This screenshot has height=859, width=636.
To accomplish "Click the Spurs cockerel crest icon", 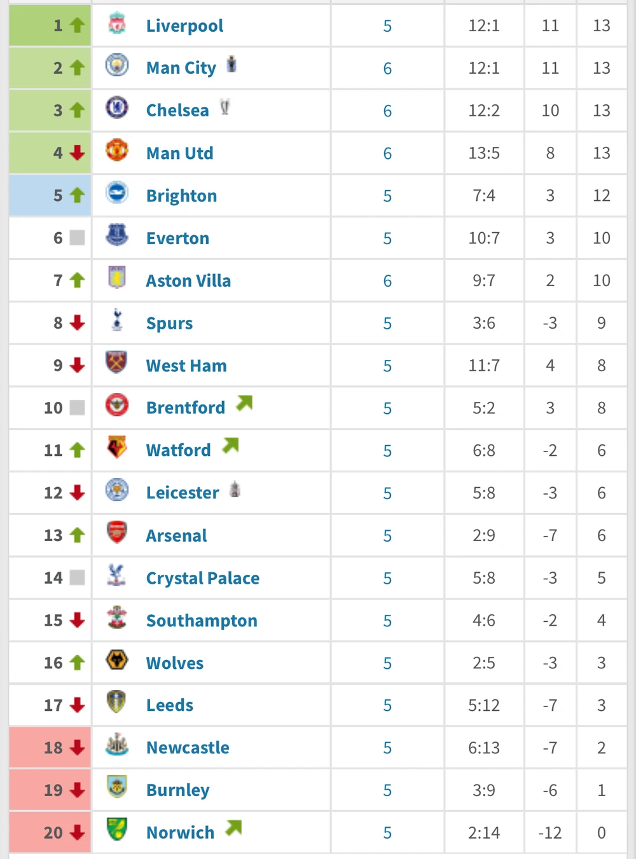I will point(117,320).
